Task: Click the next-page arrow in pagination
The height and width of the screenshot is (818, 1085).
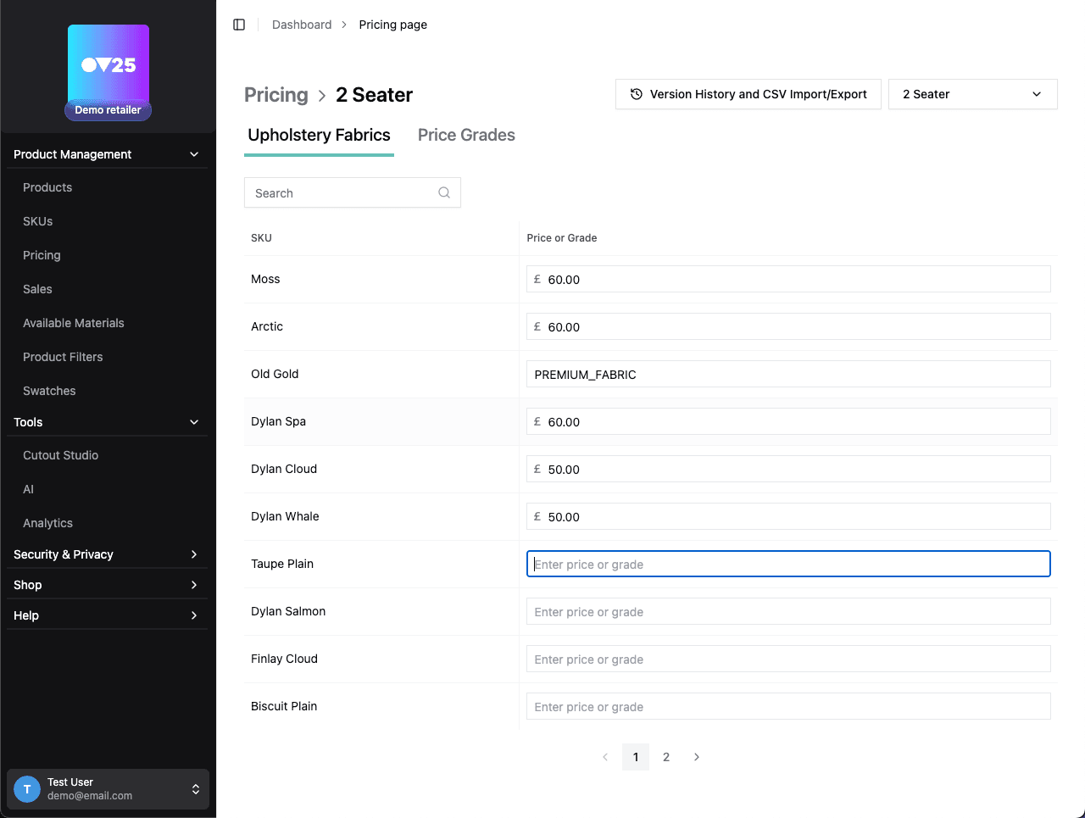Action: pyautogui.click(x=697, y=756)
